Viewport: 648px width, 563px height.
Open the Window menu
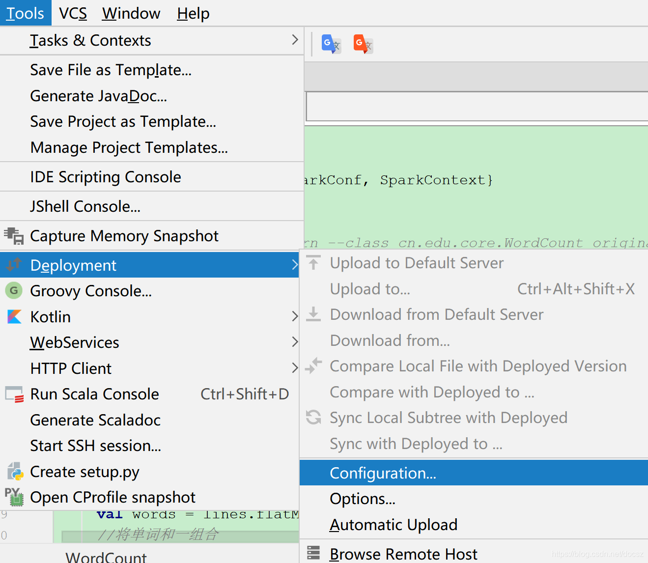coord(131,13)
